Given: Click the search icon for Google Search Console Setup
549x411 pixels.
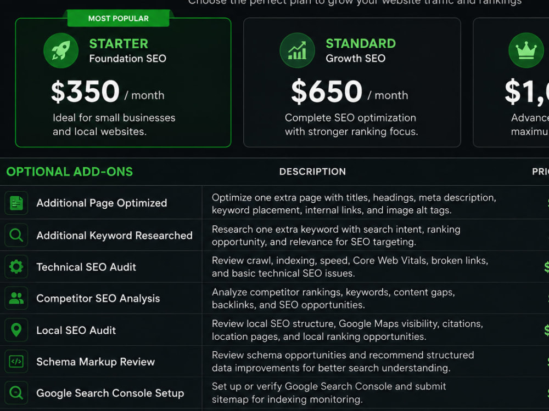Looking at the screenshot, I should pos(16,393).
